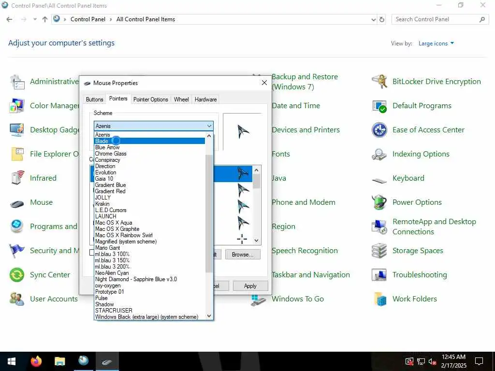This screenshot has width=495, height=371.
Task: Click scheme list scroll-up arrow
Action: point(209,136)
